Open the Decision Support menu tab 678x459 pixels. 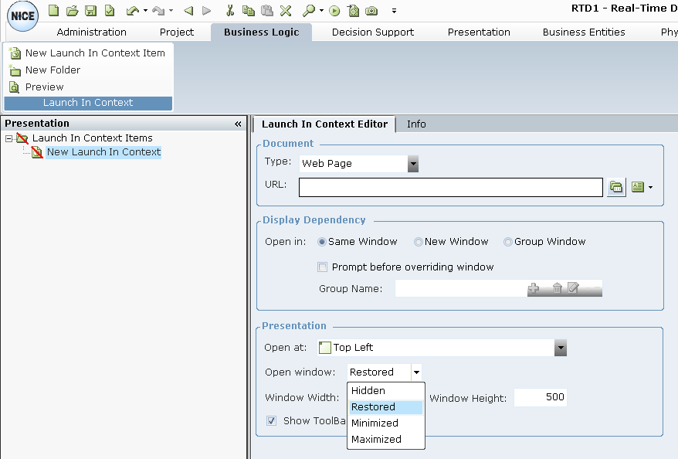click(x=372, y=32)
